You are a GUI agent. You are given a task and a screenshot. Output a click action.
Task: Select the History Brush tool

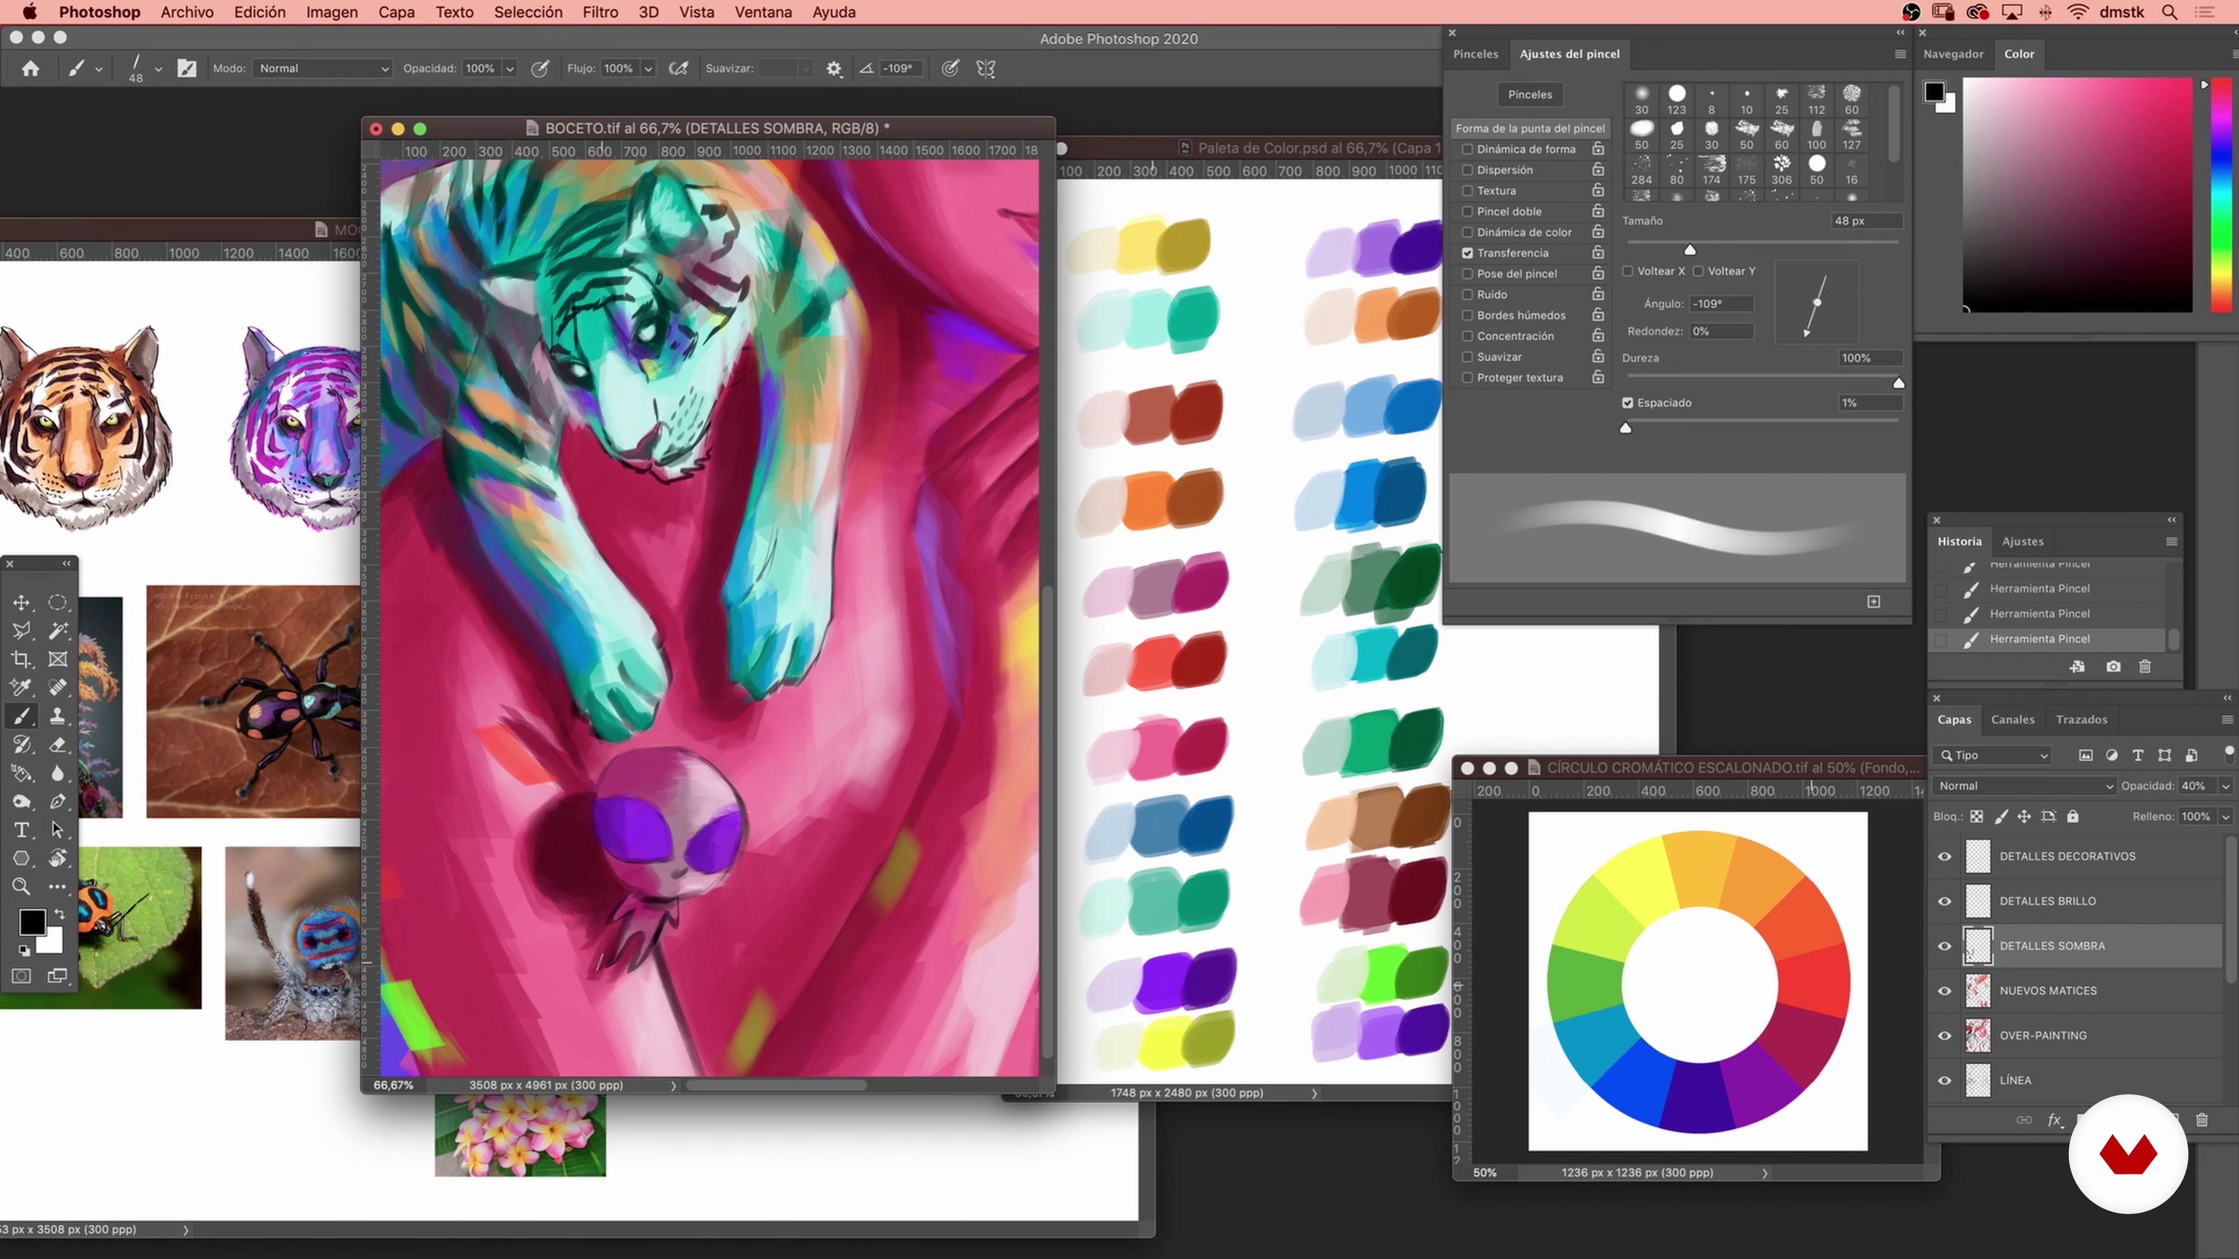point(22,745)
